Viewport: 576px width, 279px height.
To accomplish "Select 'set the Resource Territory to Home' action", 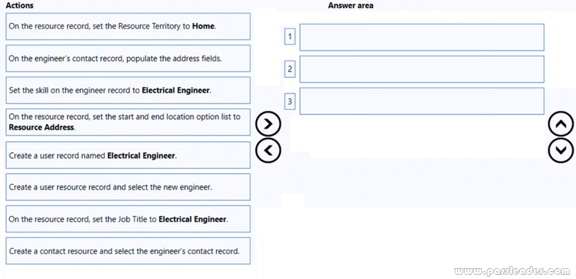I will point(128,26).
